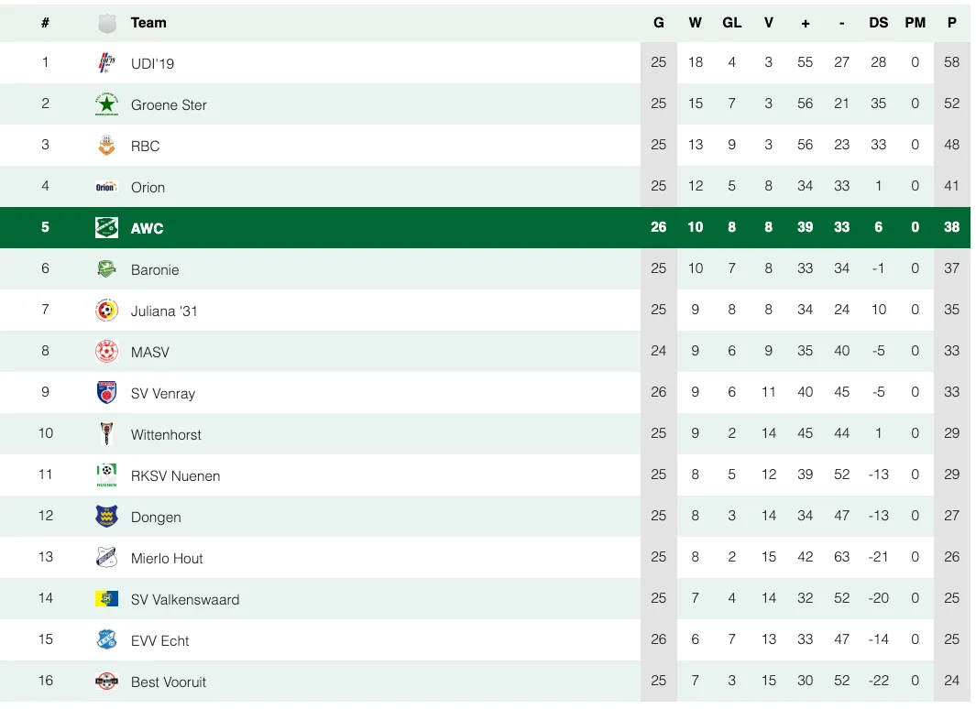
Task: Select the Mierlo Hout team name
Action: coord(167,559)
